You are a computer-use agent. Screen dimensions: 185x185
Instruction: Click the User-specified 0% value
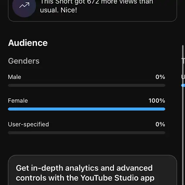click(160, 124)
